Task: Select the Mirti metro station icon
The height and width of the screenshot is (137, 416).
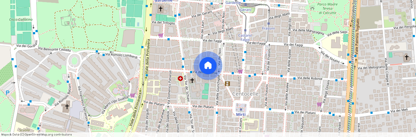Action: pyautogui.click(x=241, y=110)
